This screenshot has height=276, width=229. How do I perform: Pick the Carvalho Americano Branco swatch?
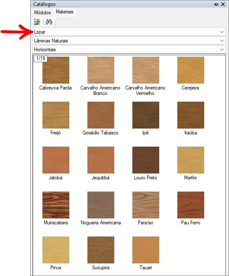[x=101, y=70]
